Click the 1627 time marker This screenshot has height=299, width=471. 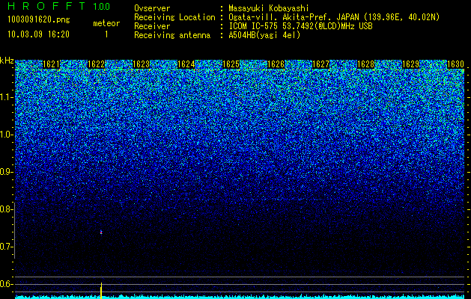click(320, 64)
